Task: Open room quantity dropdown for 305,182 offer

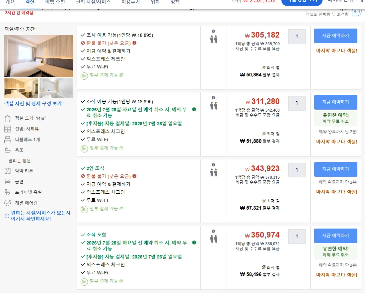Action: click(x=297, y=37)
